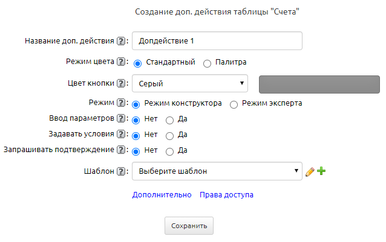
Task: Click help icon beside Ввод параметров
Action: tap(121, 119)
